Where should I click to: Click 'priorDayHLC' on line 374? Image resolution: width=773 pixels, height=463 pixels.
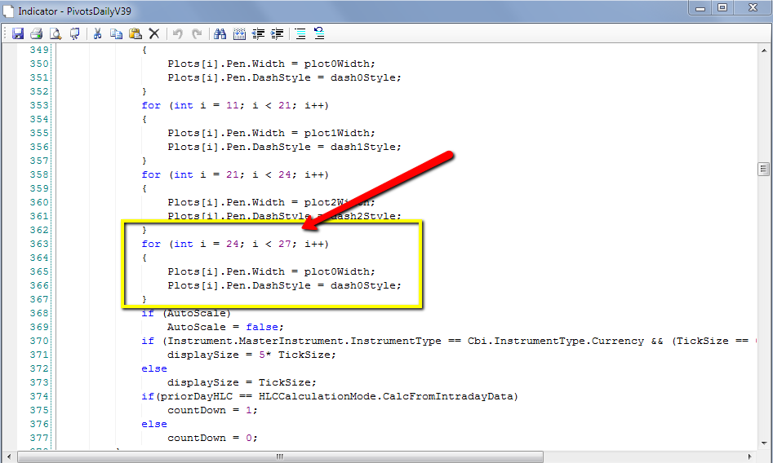196,396
